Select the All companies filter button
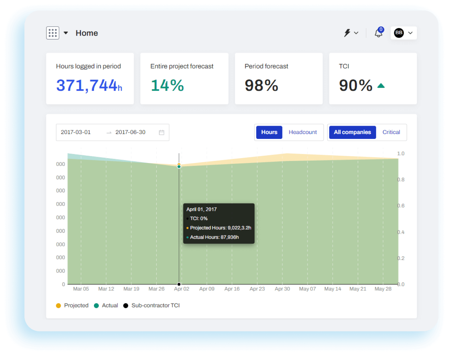Viewport: 449px width, 356px height. click(x=352, y=132)
